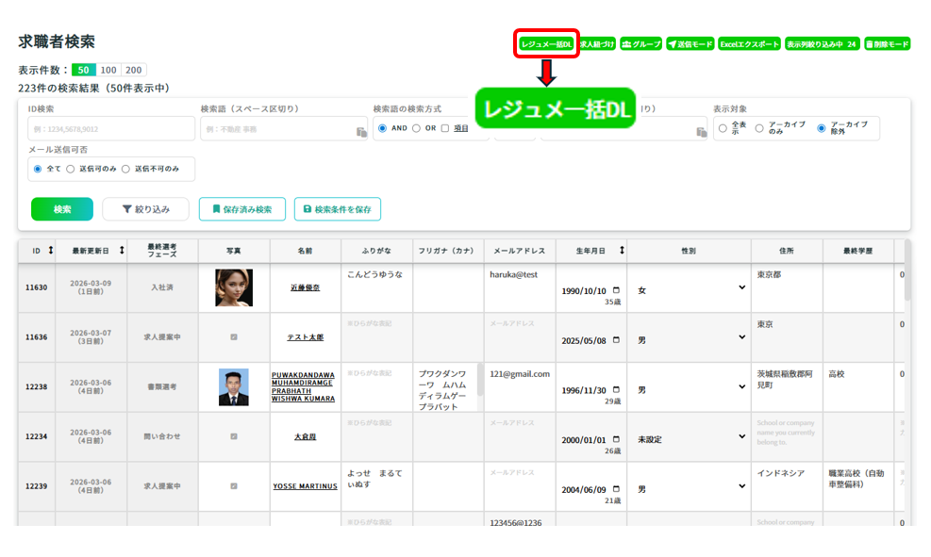Open calendar picker for 1990/10/10 birthdate
Screen dimensions: 931x557
[617, 290]
